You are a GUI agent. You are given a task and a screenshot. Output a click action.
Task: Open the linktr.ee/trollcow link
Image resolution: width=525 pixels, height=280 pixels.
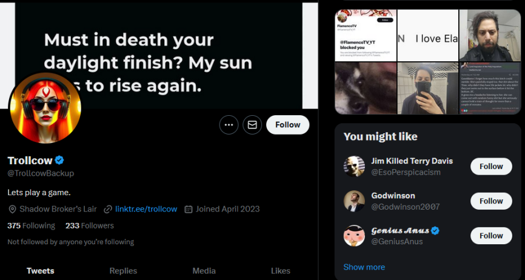coord(145,209)
